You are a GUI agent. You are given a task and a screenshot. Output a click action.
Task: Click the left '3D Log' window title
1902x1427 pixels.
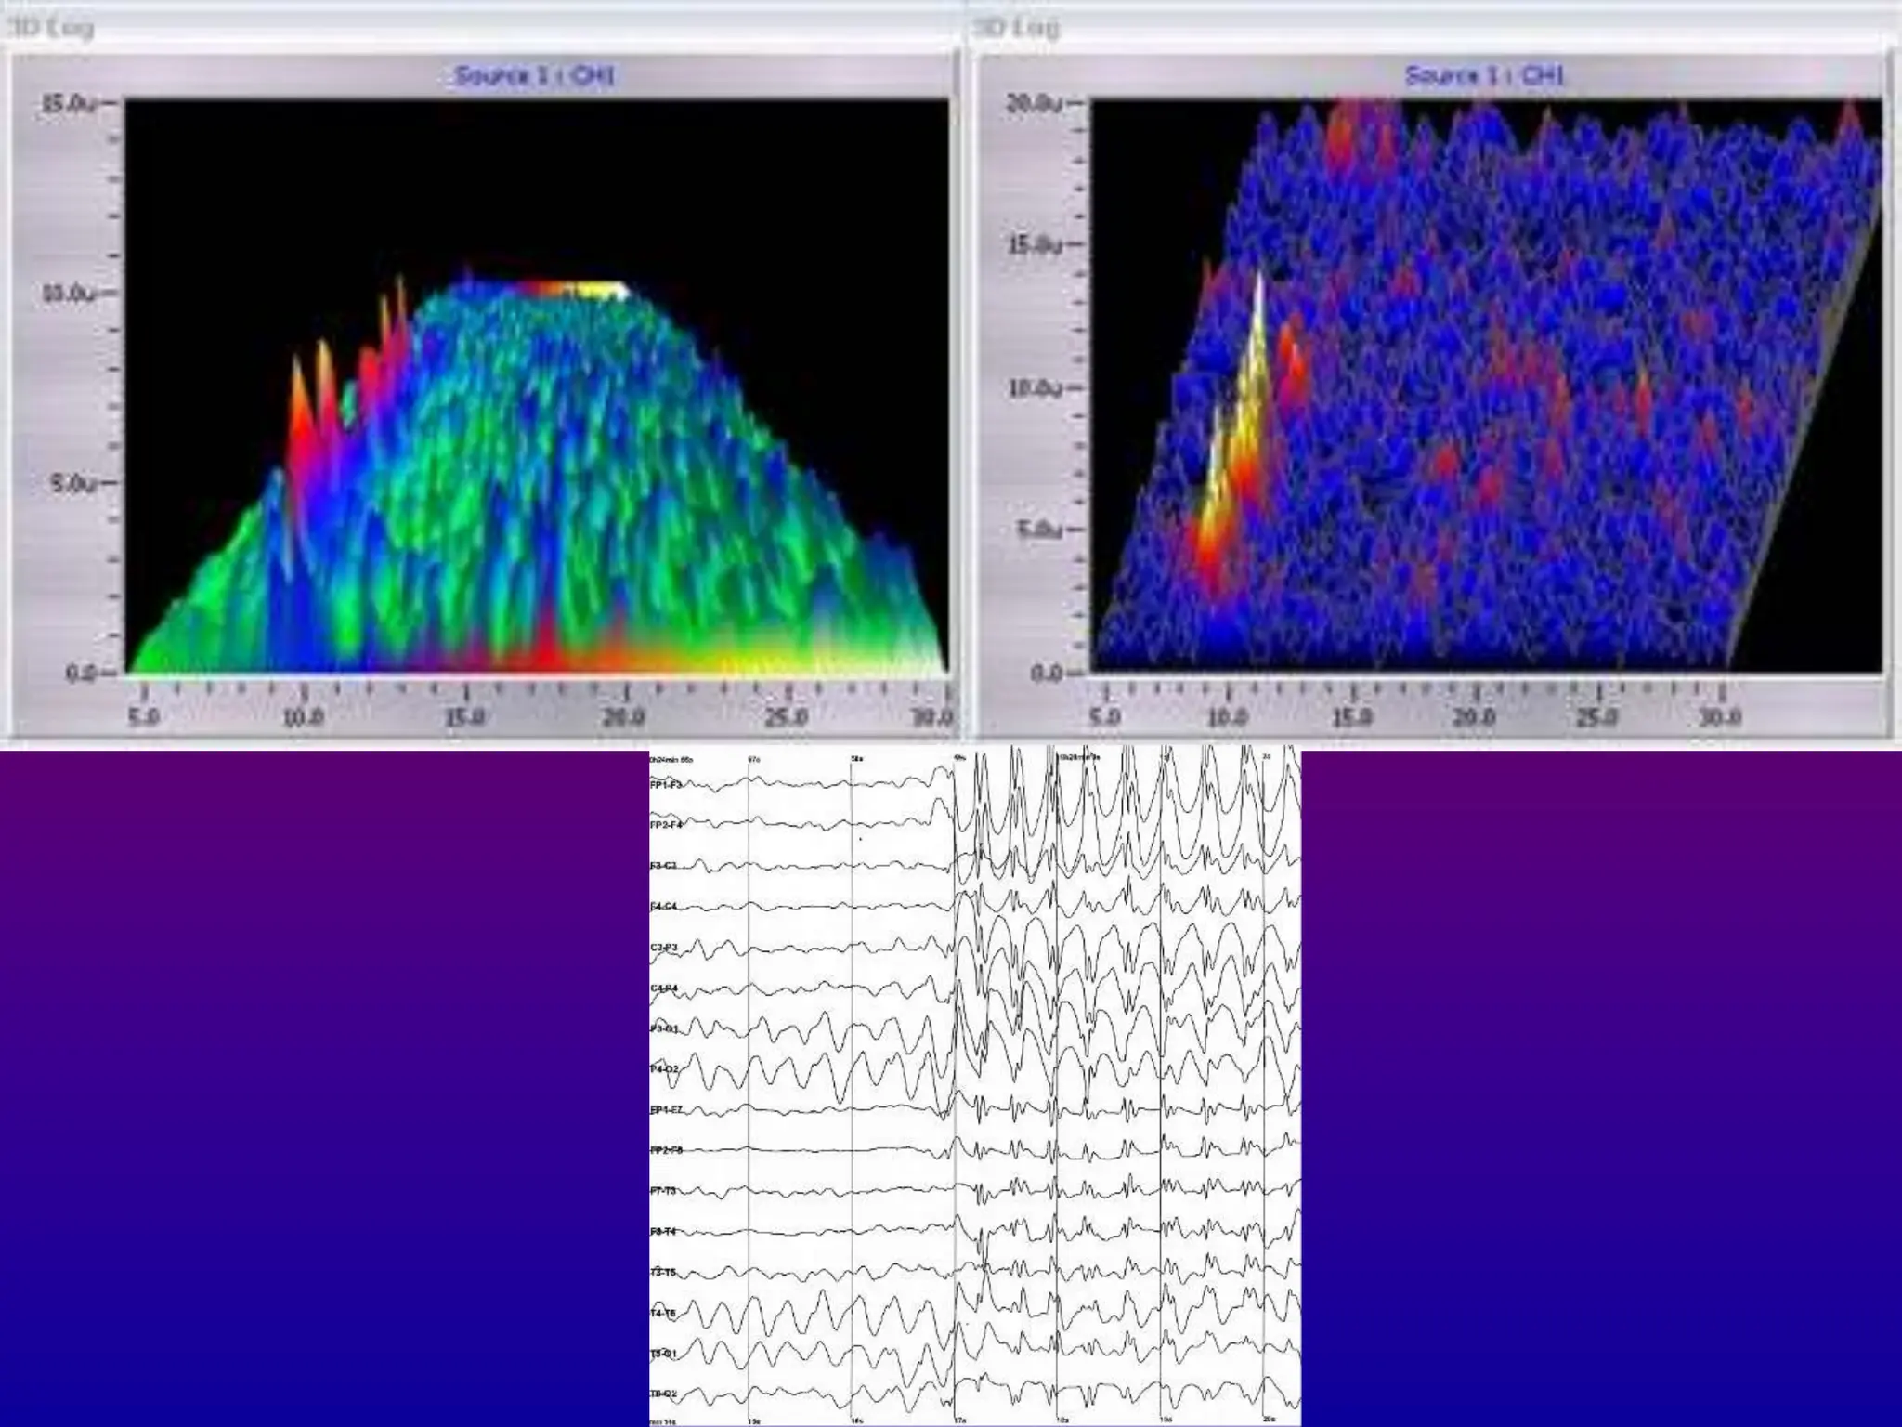[x=51, y=28]
